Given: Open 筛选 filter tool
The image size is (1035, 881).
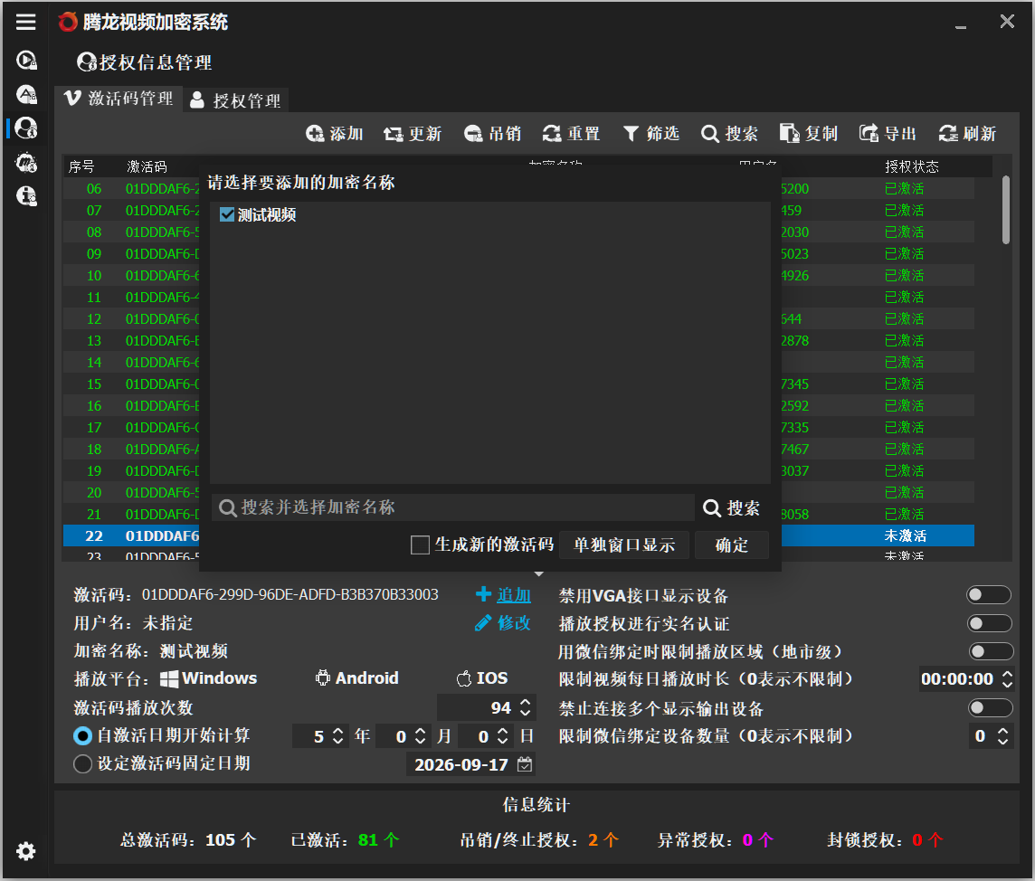Looking at the screenshot, I should coord(650,134).
